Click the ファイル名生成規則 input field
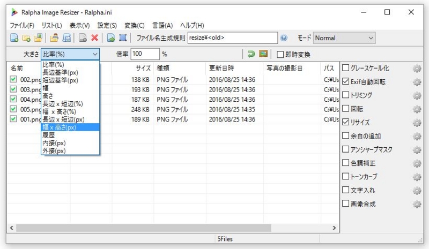The width and height of the screenshot is (429, 249). pos(233,37)
